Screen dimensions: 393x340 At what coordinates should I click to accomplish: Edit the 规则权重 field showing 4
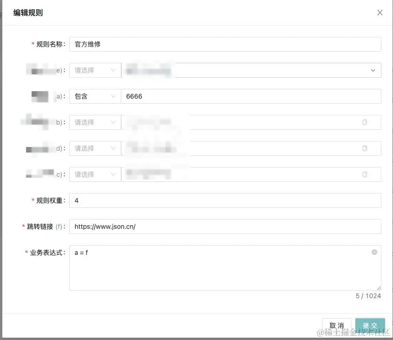click(225, 200)
